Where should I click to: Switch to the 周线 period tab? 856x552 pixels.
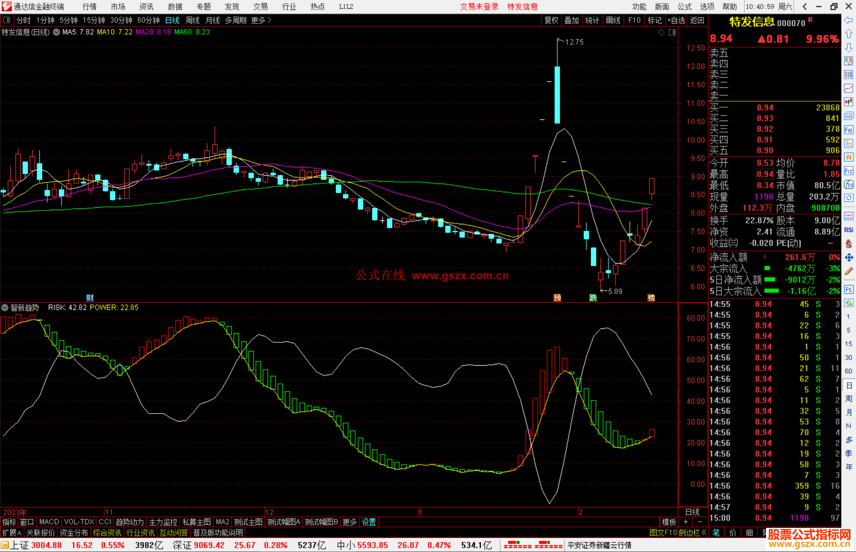[x=193, y=20]
